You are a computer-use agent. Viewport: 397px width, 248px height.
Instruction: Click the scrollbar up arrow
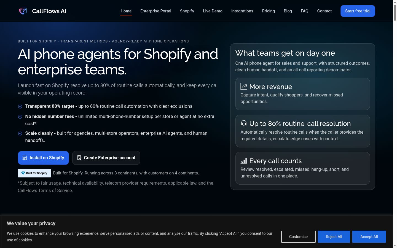[x=395, y=2]
